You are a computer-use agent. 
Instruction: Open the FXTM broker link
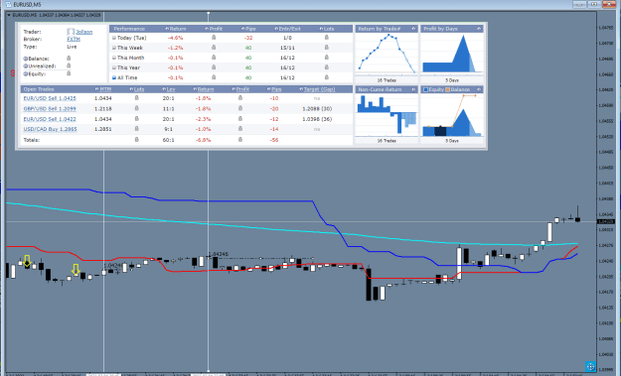click(74, 39)
